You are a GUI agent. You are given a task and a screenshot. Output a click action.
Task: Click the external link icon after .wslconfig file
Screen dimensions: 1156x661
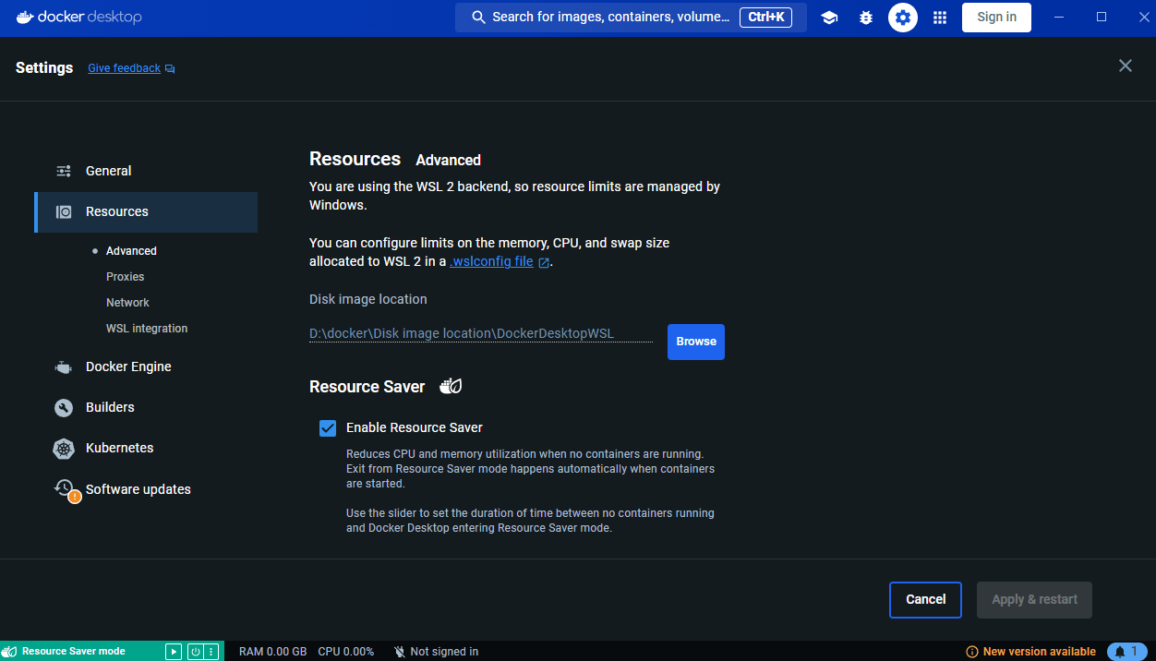pos(545,262)
